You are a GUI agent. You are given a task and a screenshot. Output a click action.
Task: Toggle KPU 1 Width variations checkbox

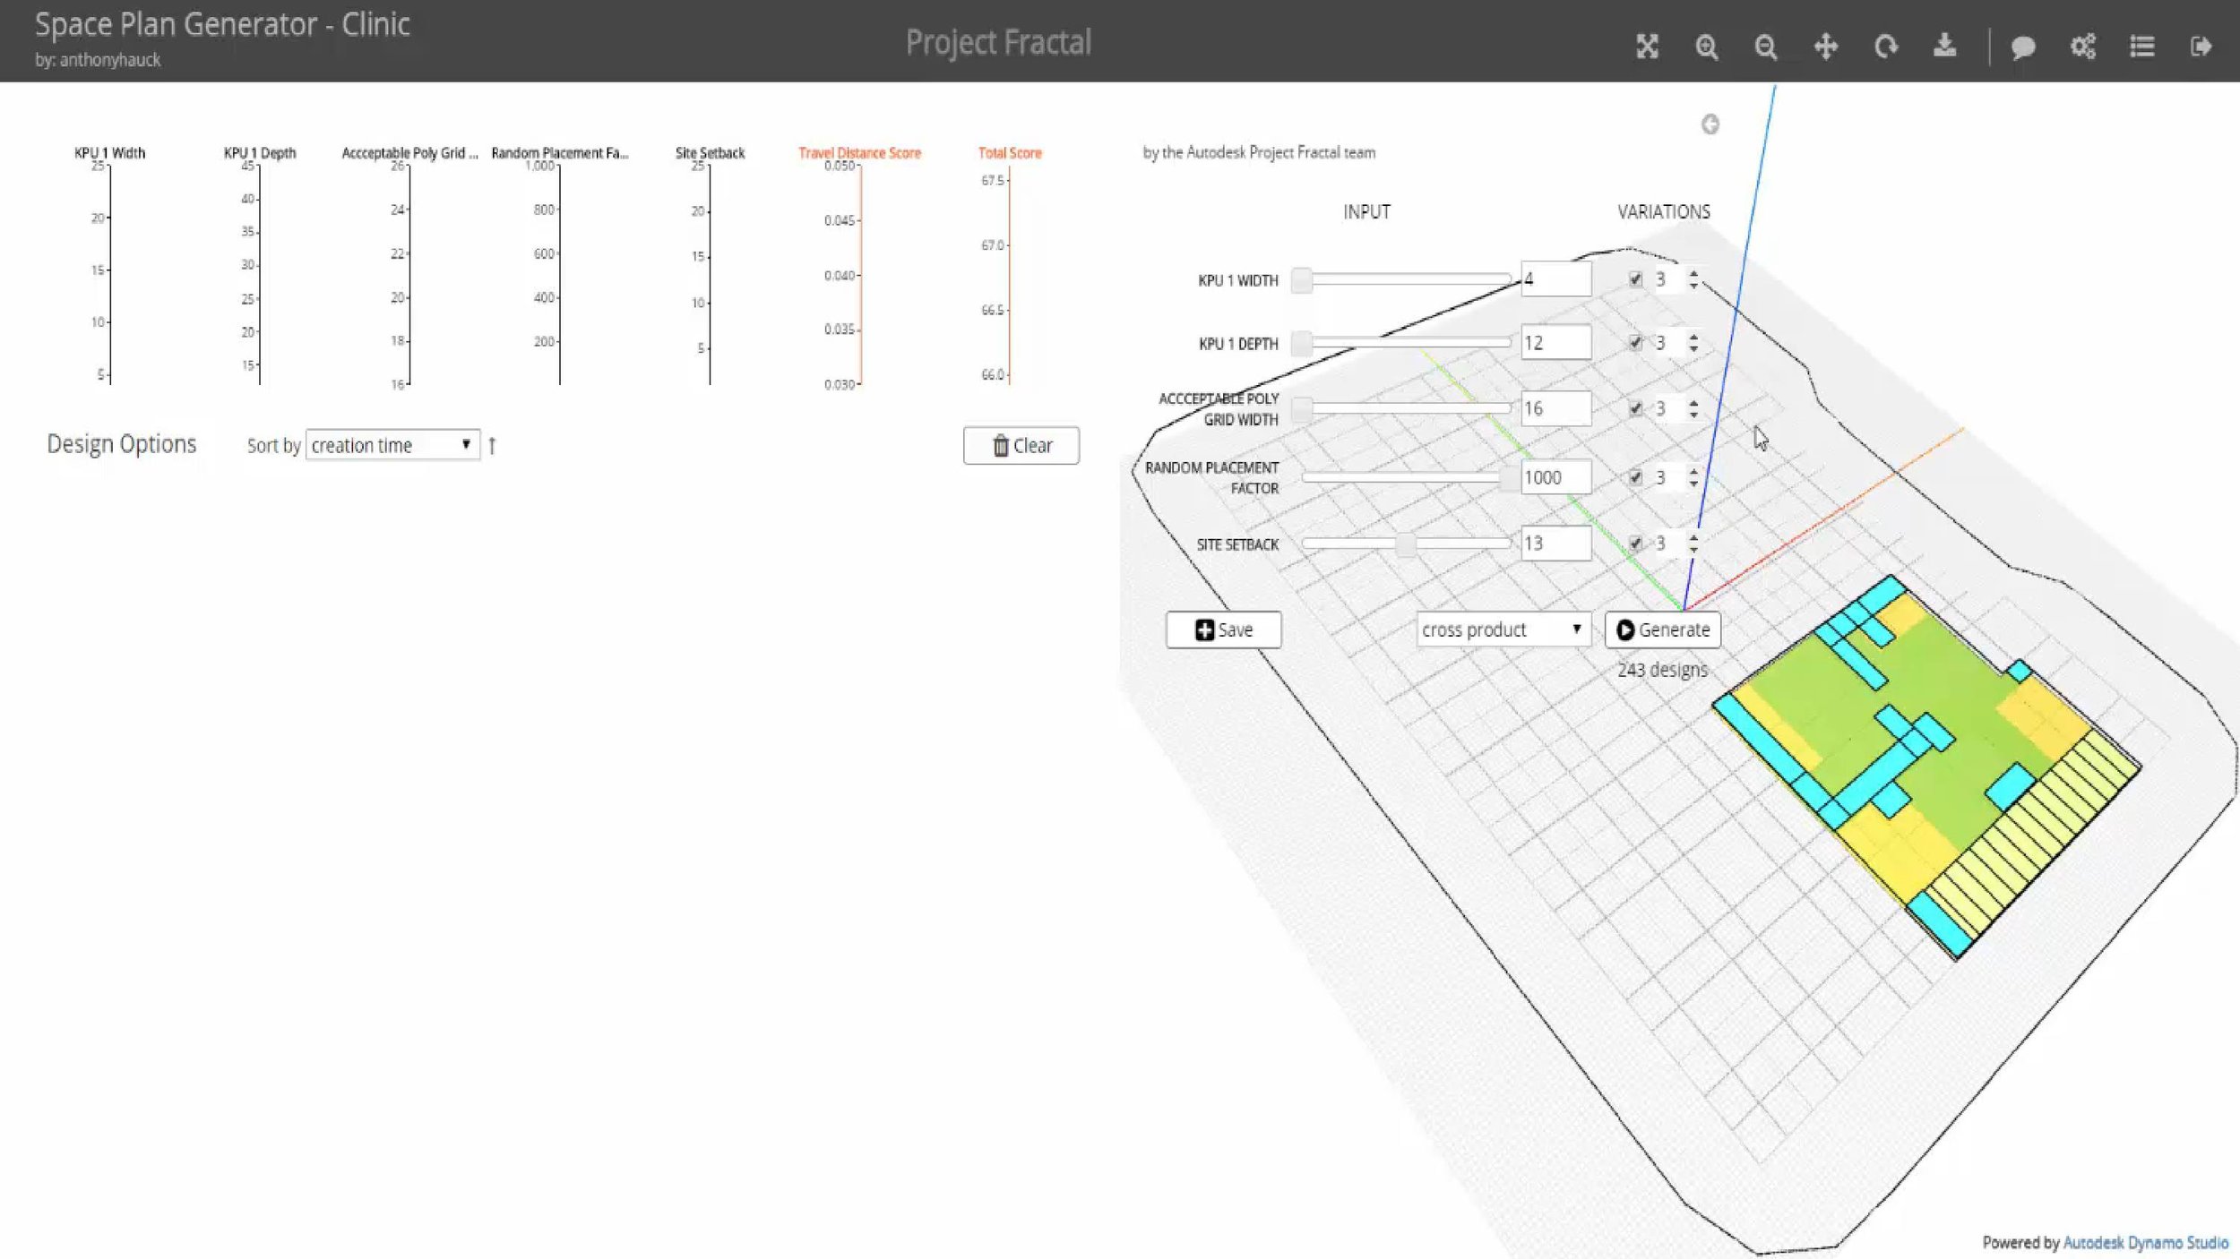pyautogui.click(x=1635, y=279)
